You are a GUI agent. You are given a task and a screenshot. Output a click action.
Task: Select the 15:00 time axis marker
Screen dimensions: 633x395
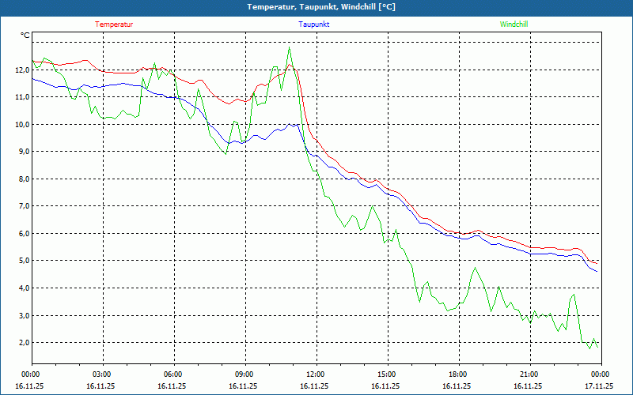coord(386,374)
